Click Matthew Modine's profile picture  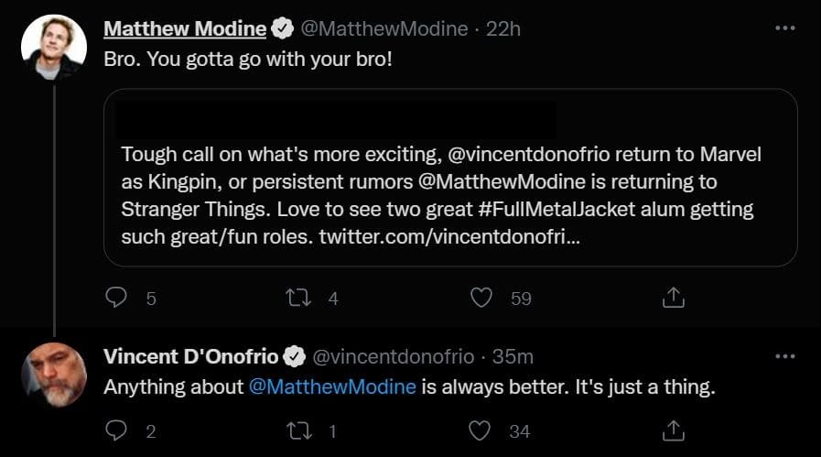coord(53,48)
